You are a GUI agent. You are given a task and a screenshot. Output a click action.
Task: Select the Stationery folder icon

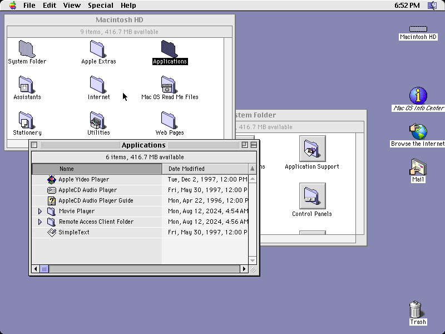point(27,120)
